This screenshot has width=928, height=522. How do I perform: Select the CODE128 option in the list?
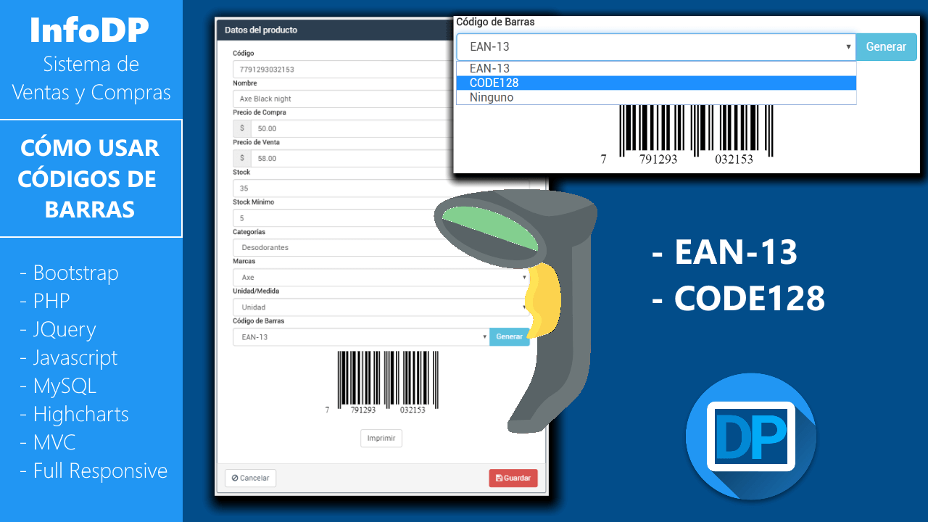[x=655, y=83]
